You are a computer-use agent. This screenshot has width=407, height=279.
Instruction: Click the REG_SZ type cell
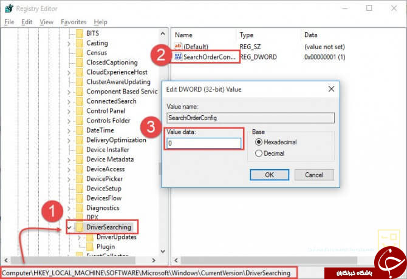[x=250, y=47]
